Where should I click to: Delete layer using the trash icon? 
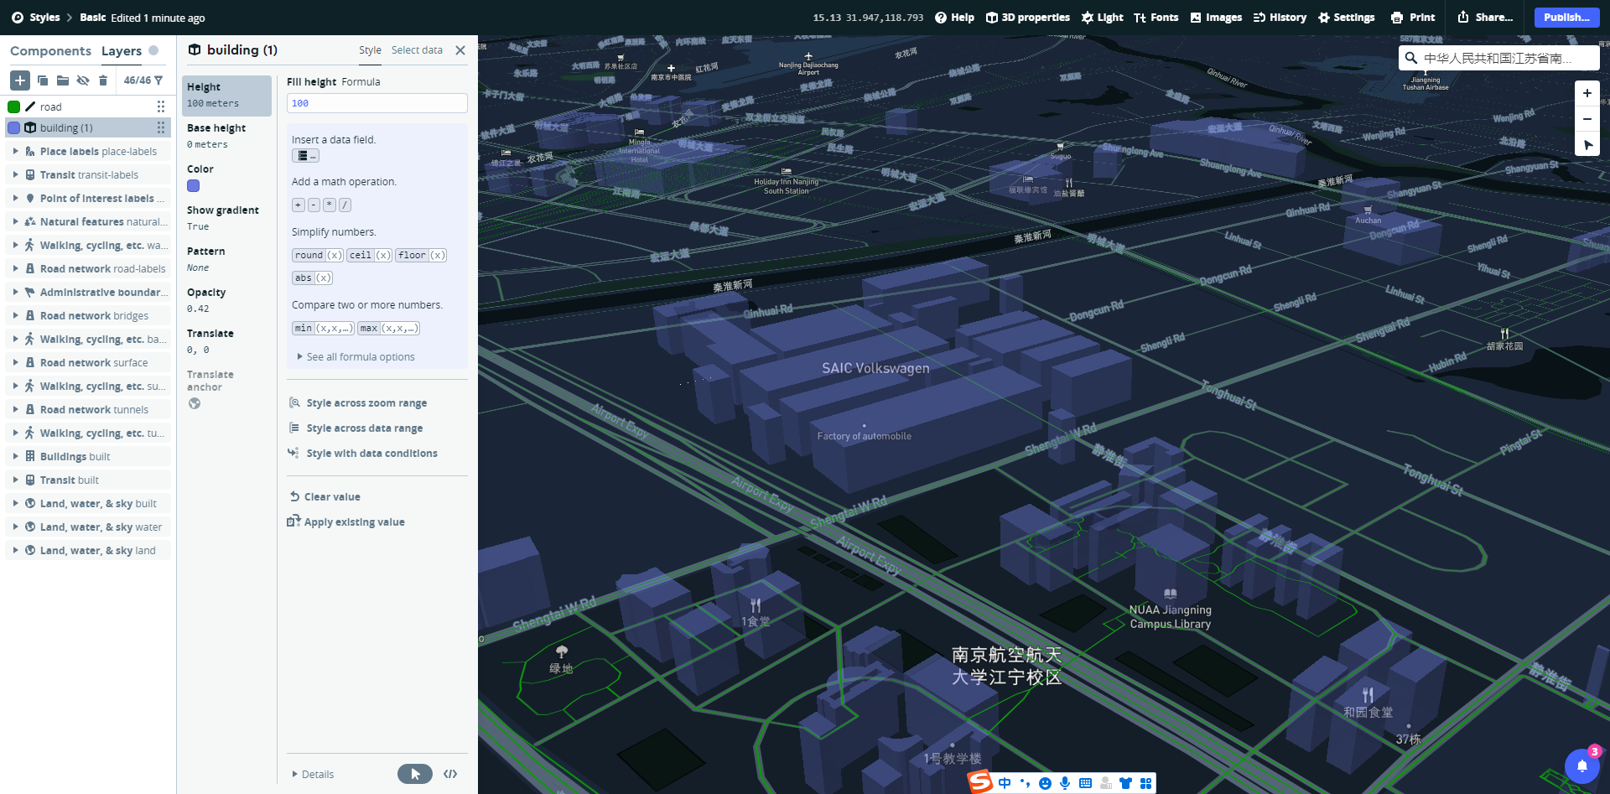103,80
